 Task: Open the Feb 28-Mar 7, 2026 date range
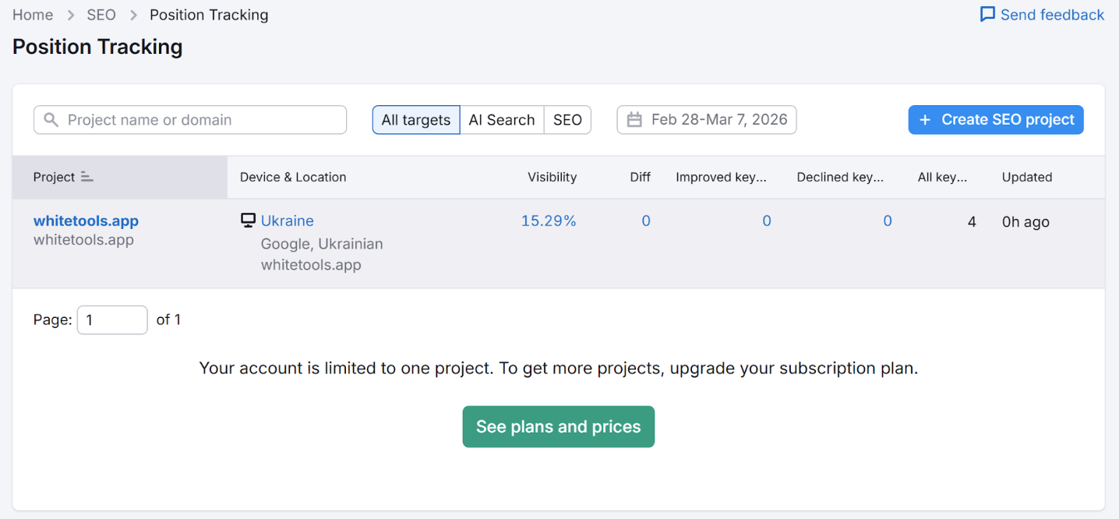pyautogui.click(x=718, y=120)
